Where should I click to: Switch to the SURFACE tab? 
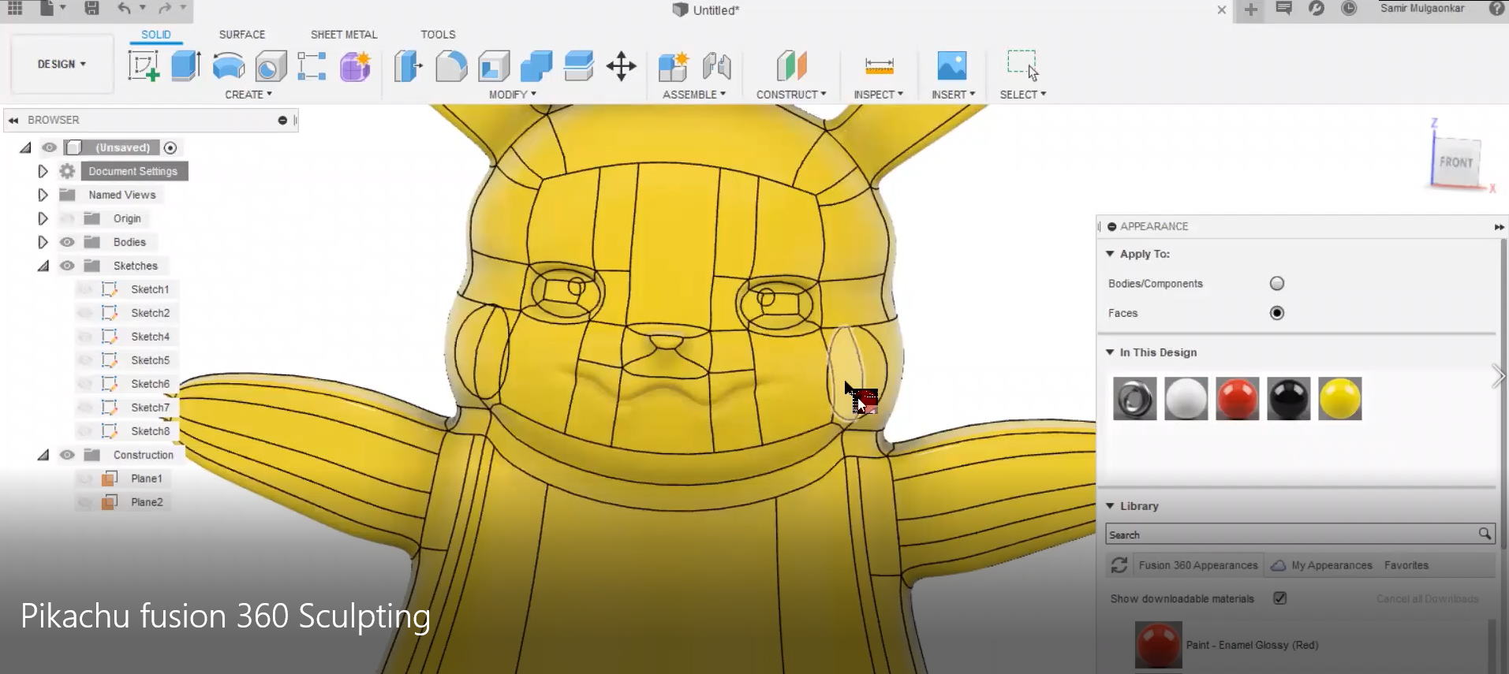242,35
